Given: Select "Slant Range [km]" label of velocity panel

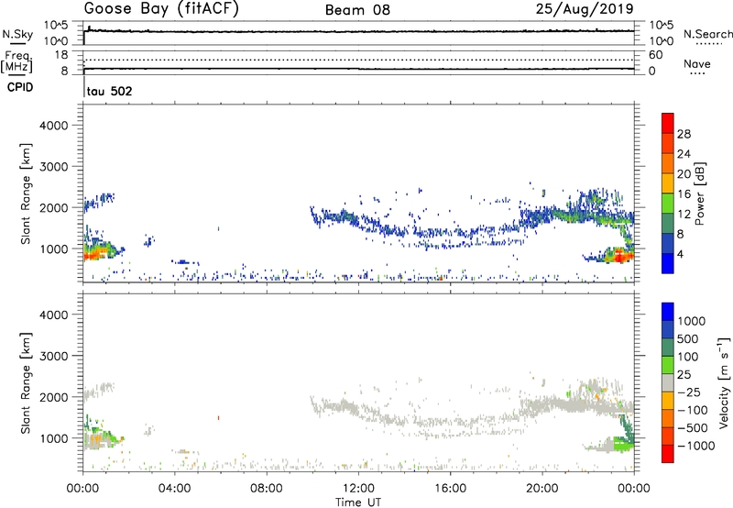Looking at the screenshot, I should pyautogui.click(x=26, y=383).
